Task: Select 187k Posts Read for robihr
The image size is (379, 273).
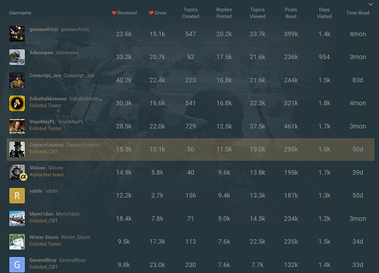Action: click(291, 196)
